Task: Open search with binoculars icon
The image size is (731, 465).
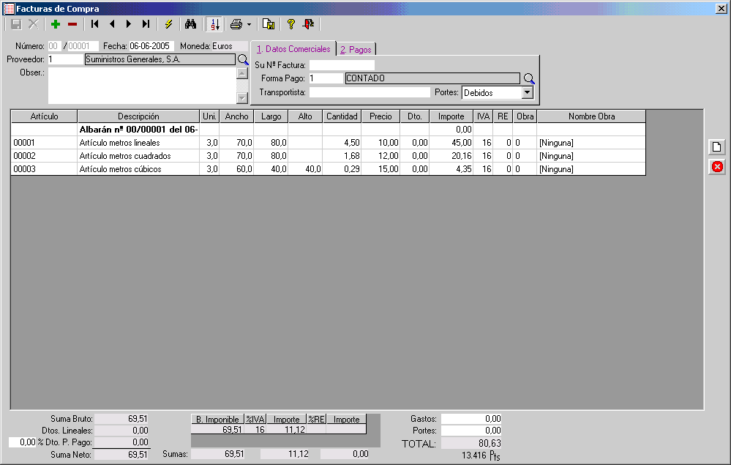Action: click(x=190, y=24)
